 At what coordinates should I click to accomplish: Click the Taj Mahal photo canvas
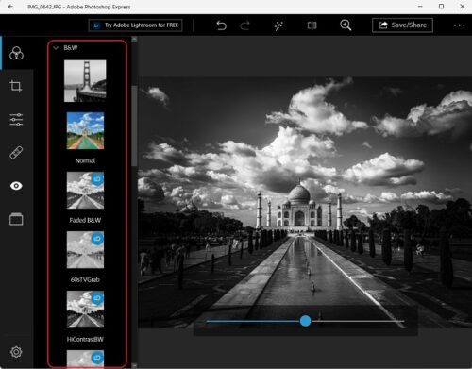[x=305, y=203]
